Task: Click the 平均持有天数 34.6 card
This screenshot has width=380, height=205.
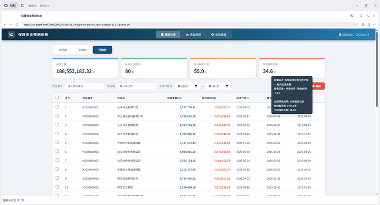Action: pyautogui.click(x=292, y=68)
